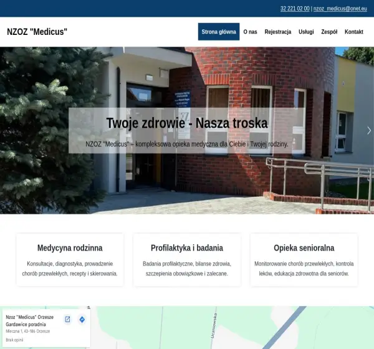Select the Medycyna rodzinna card heading
This screenshot has width=374, height=349.
click(70, 248)
